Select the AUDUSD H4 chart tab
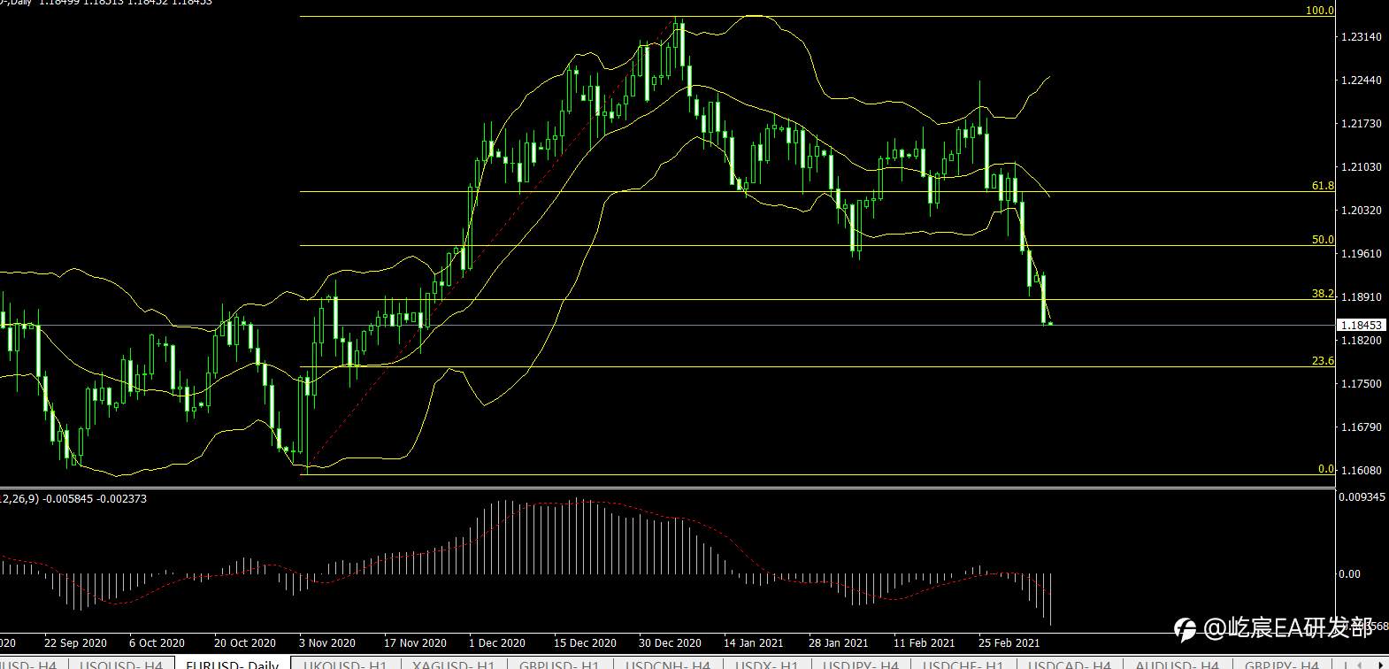Viewport: 1389px width, 669px height. (1177, 664)
